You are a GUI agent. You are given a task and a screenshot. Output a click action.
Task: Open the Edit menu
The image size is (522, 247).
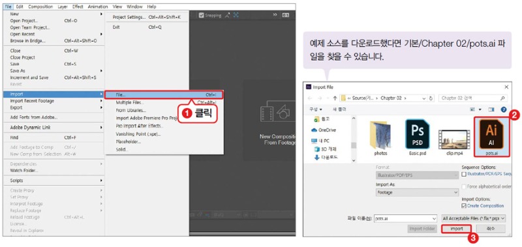coord(20,7)
